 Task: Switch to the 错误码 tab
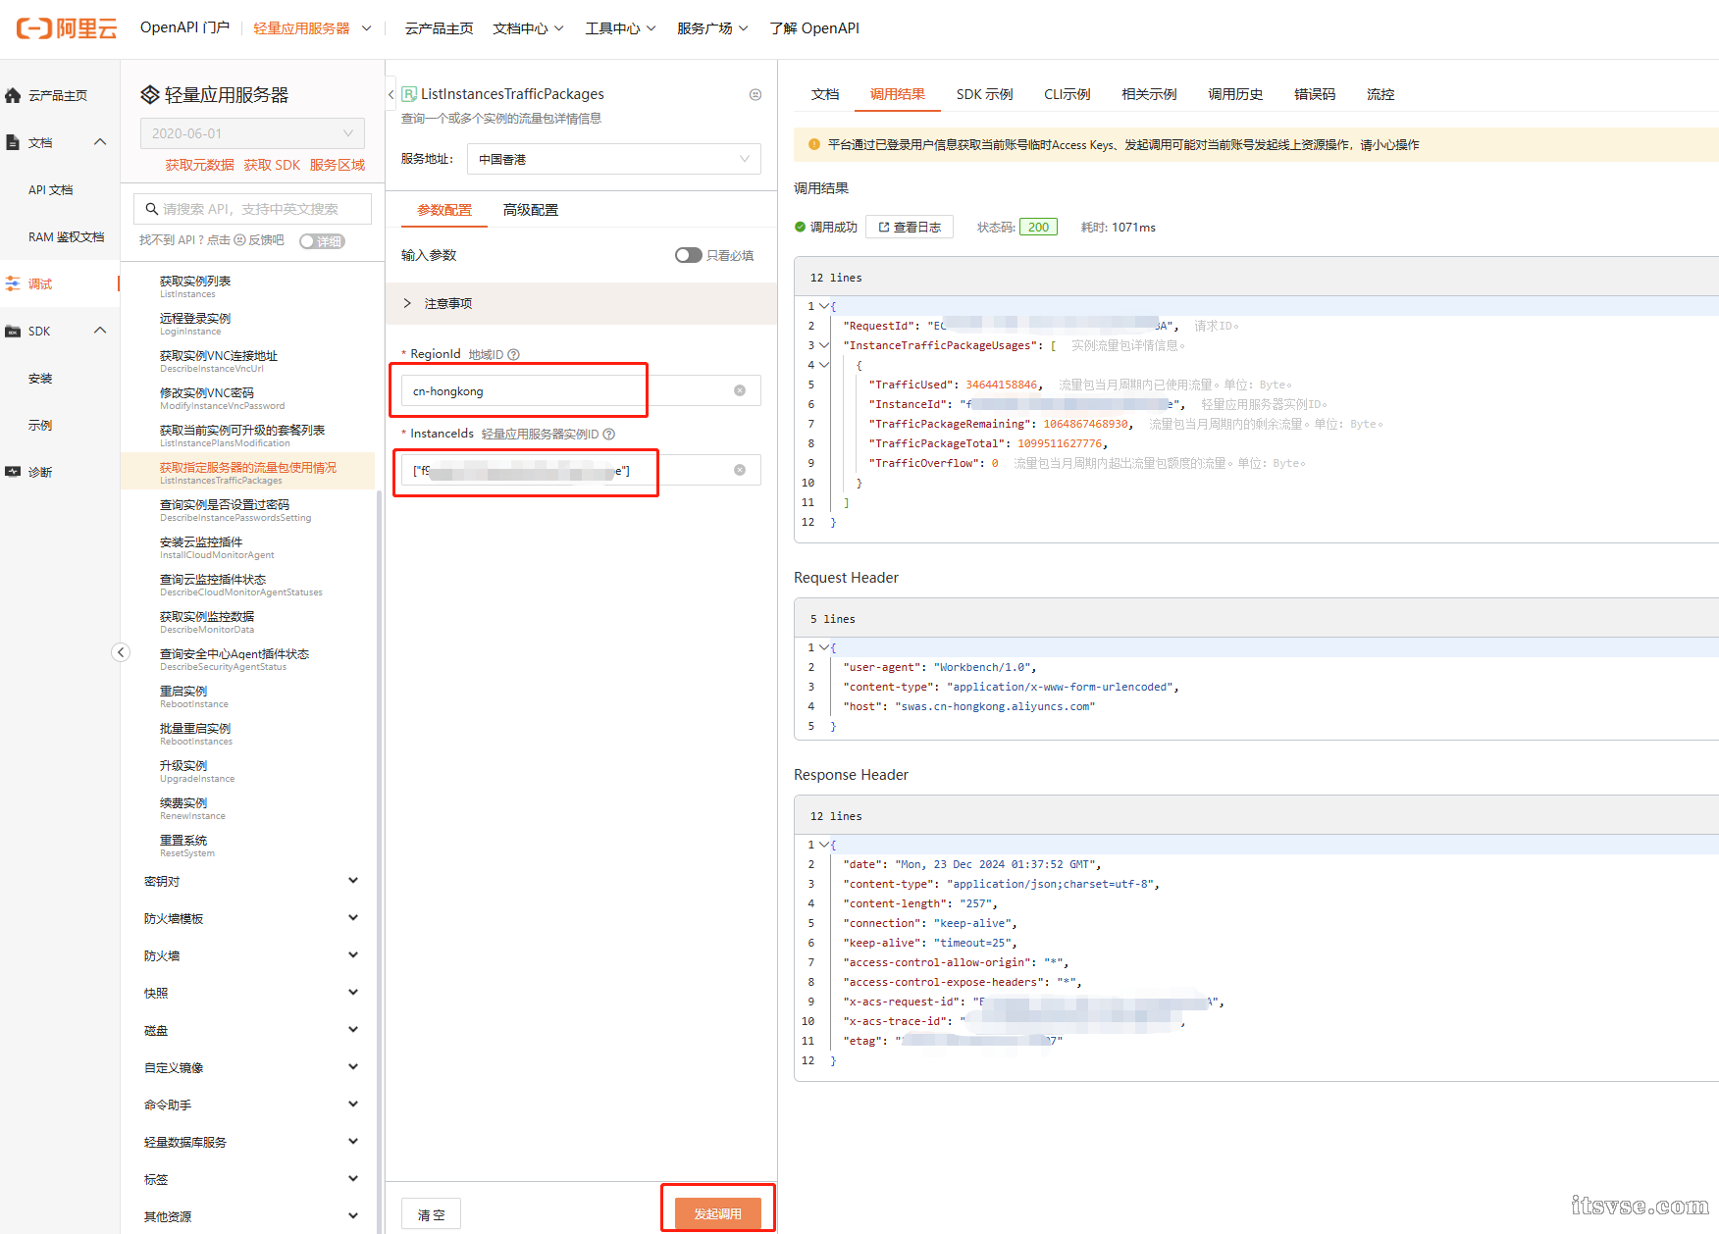[1315, 94]
